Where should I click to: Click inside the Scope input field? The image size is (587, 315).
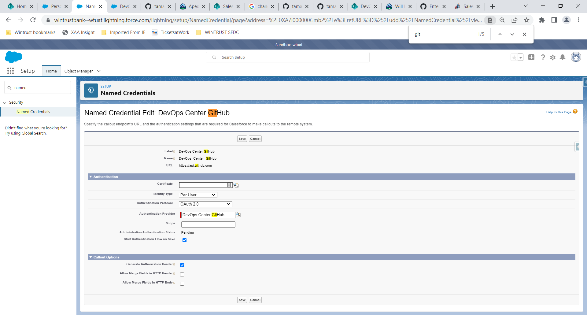208,224
